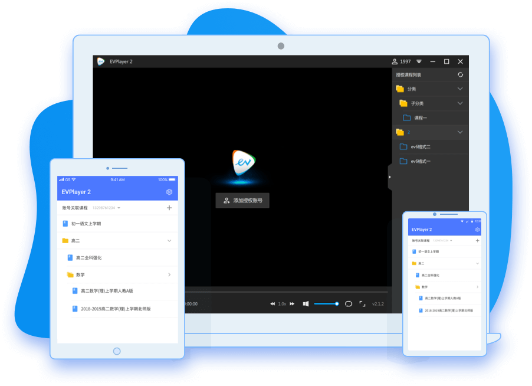This screenshot has height=386, width=532.
Task: Mute the speaker in playback controls
Action: (306, 303)
